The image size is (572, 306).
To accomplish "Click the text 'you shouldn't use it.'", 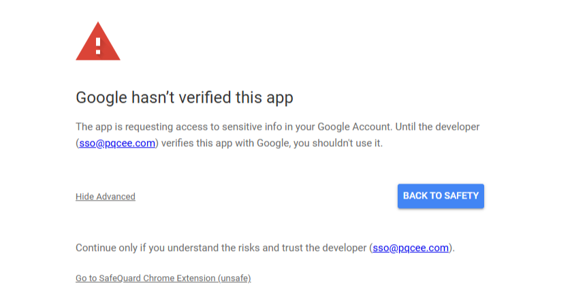I will (338, 143).
